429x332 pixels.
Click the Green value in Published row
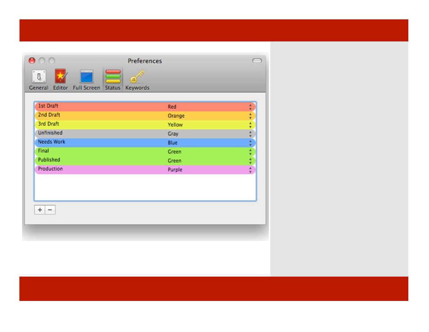174,161
